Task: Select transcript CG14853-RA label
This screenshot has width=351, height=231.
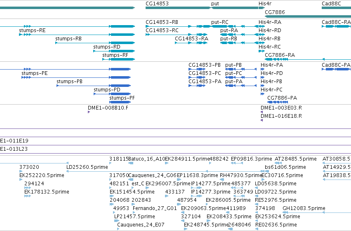Action: (x=192, y=39)
